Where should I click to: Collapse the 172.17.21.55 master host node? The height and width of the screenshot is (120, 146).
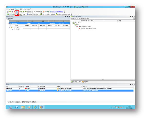[10, 27]
